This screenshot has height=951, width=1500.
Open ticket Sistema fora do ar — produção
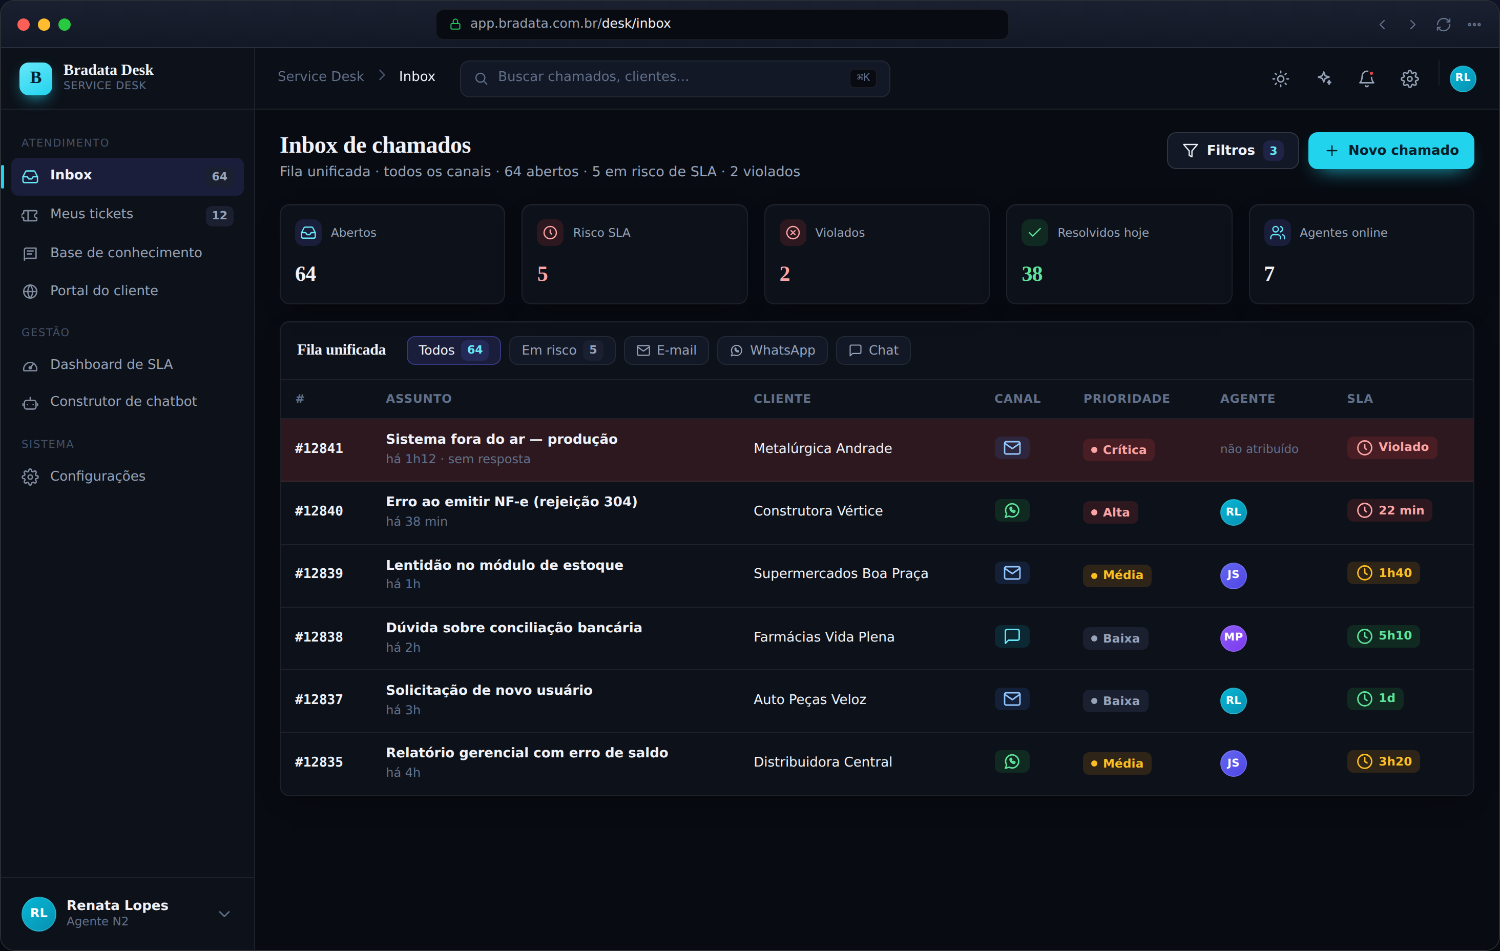pyautogui.click(x=502, y=439)
